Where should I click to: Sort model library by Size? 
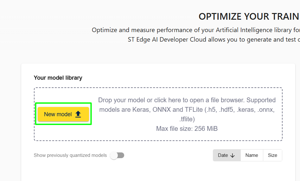(x=272, y=155)
